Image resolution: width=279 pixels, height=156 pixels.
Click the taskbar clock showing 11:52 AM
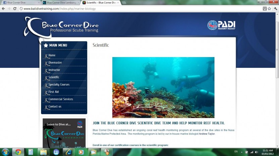click(x=268, y=152)
